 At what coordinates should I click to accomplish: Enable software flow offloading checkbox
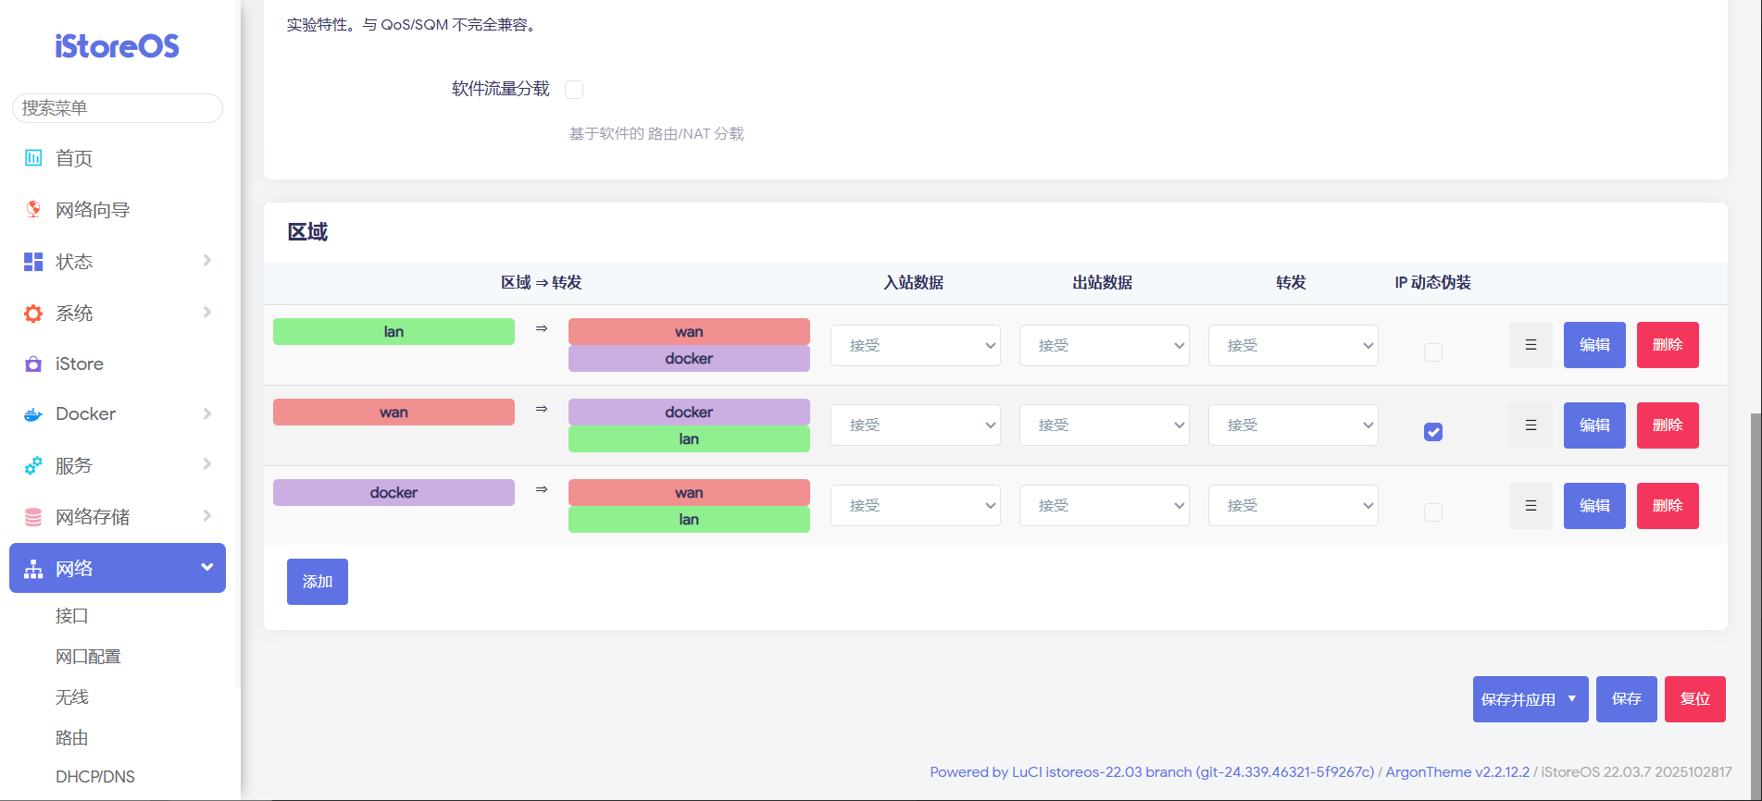click(574, 90)
